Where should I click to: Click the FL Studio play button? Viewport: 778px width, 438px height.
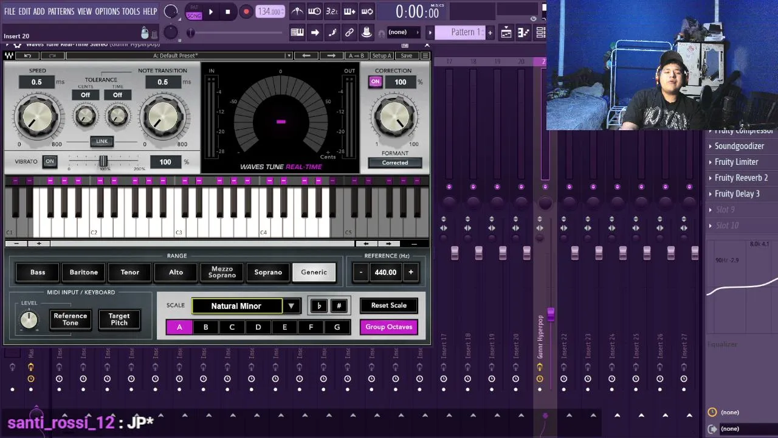click(210, 12)
